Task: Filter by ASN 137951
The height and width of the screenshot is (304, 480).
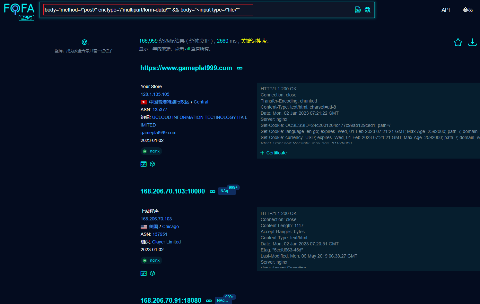Action: [x=160, y=234]
